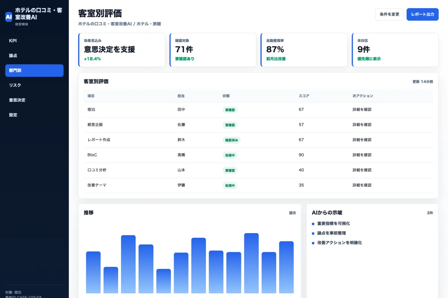Screen dimensions: 448x298
Task: Click the 意思決定を支援 KPI card
Action: point(122,50)
